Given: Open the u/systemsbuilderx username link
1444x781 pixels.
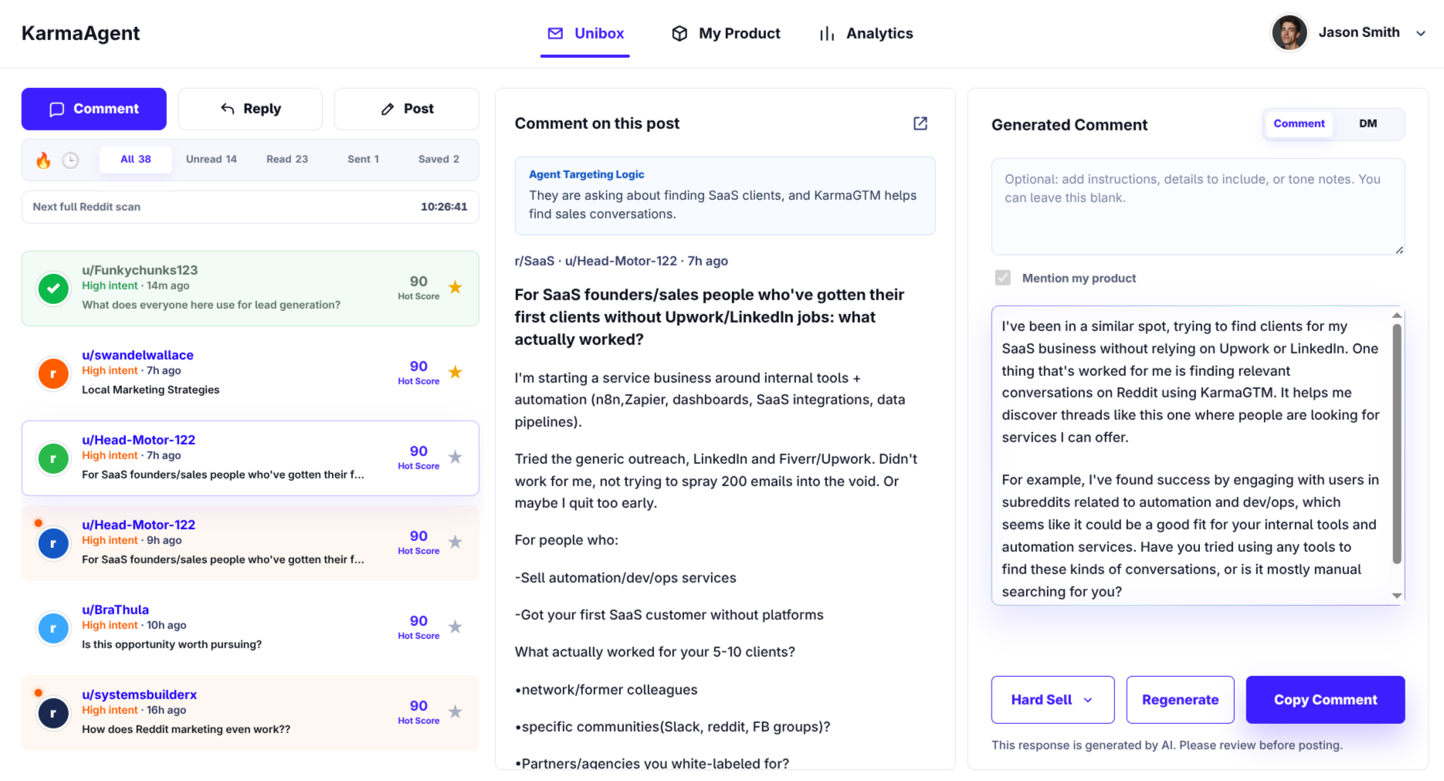Looking at the screenshot, I should pos(139,695).
